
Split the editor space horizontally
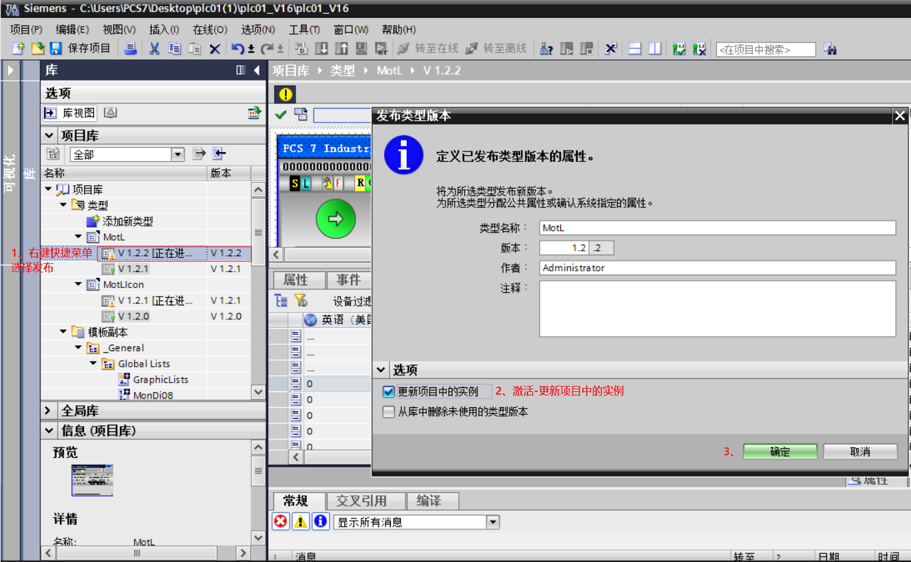tap(635, 49)
